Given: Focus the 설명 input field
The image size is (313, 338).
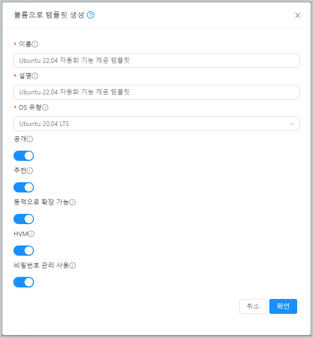Looking at the screenshot, I should 156,92.
